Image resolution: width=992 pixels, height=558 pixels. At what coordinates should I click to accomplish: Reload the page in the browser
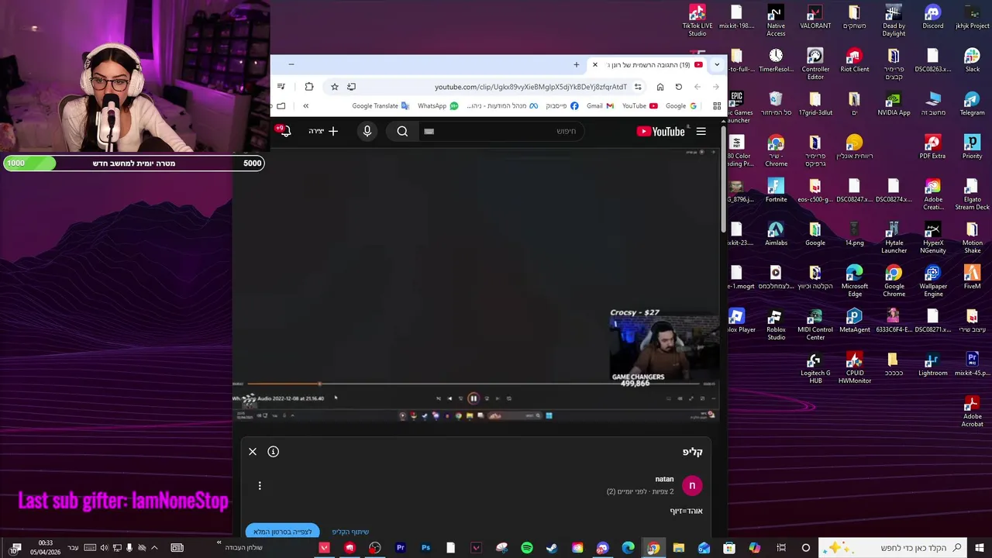click(x=678, y=87)
